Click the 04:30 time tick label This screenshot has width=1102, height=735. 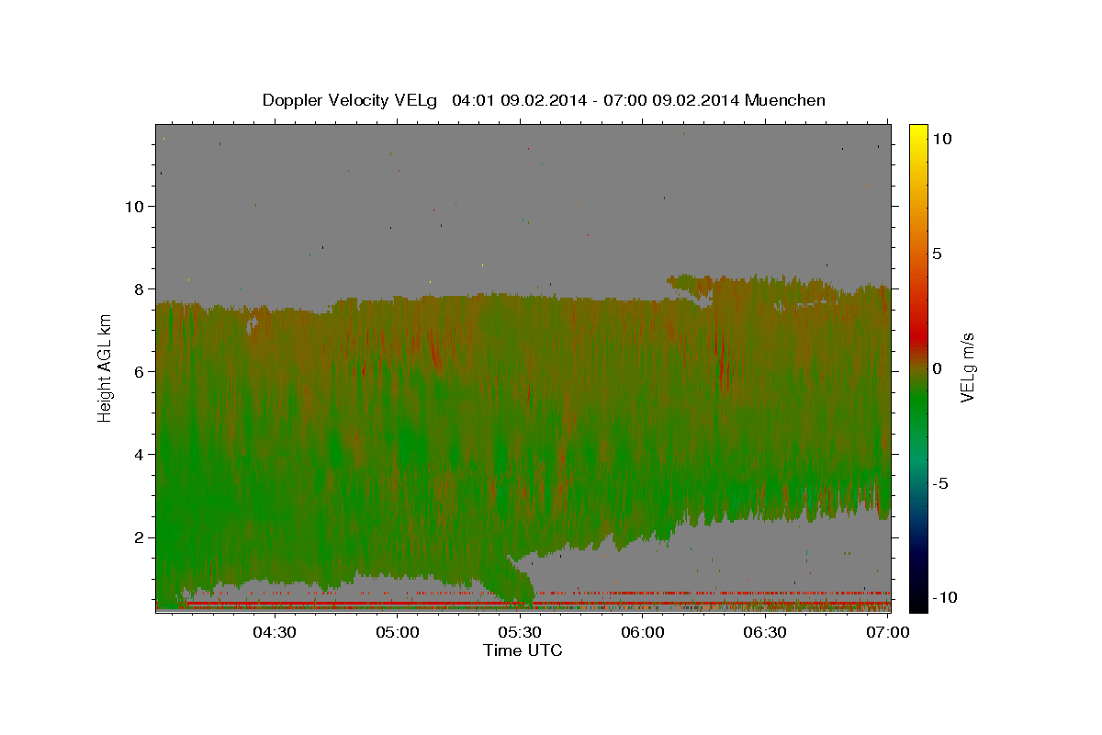(x=274, y=632)
